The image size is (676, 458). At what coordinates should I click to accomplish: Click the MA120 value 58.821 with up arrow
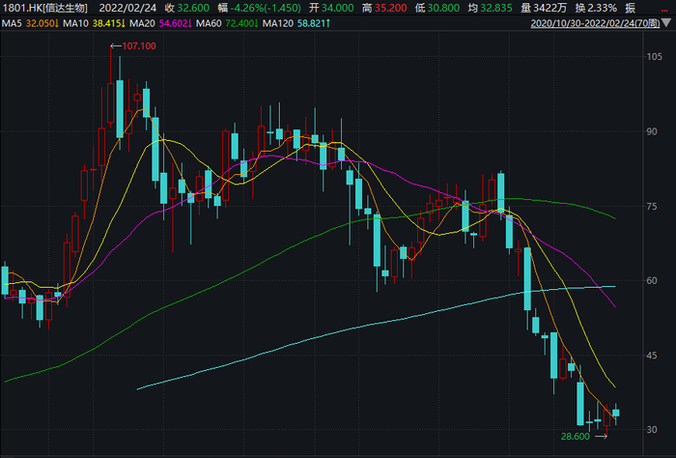coord(314,23)
